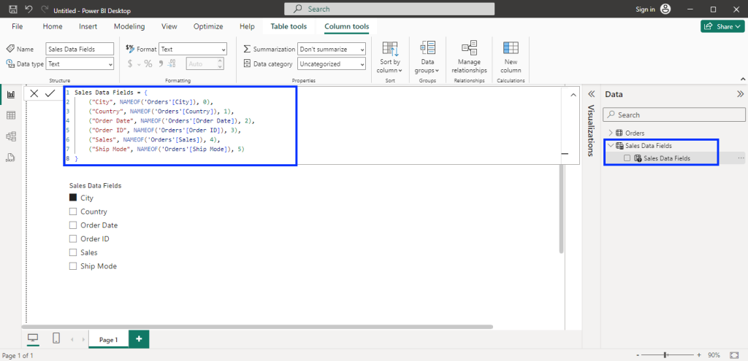748x361 pixels.
Task: Check Ship Mode in the slicer
Action: pyautogui.click(x=73, y=266)
